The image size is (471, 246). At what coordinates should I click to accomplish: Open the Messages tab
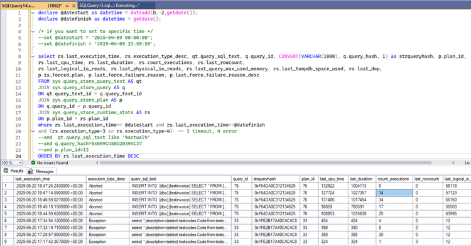41,171
